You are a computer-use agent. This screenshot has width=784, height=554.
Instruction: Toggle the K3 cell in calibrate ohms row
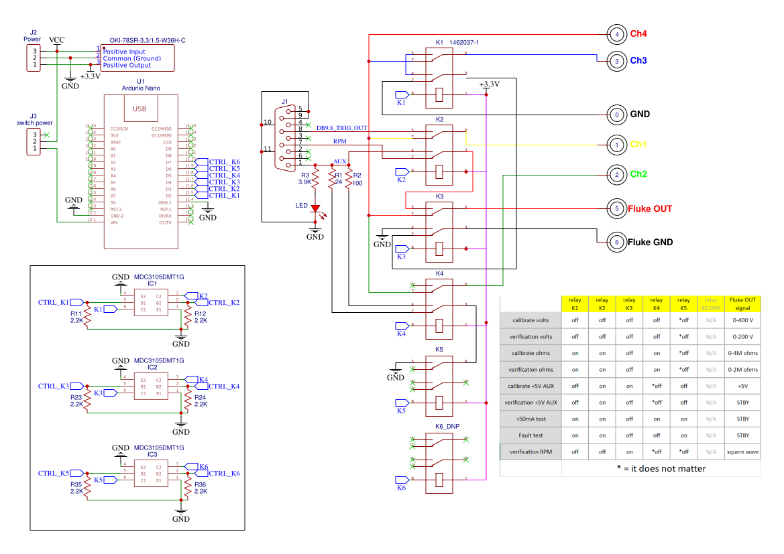pyautogui.click(x=629, y=353)
